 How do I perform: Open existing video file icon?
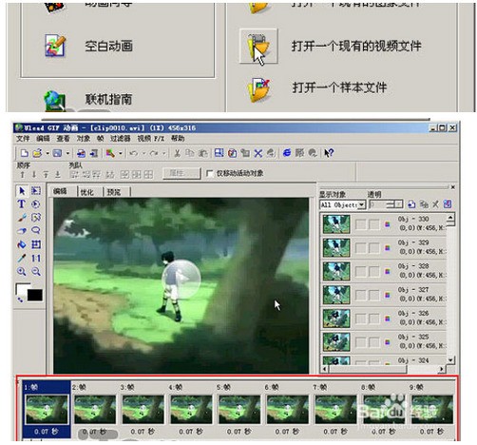[x=258, y=47]
